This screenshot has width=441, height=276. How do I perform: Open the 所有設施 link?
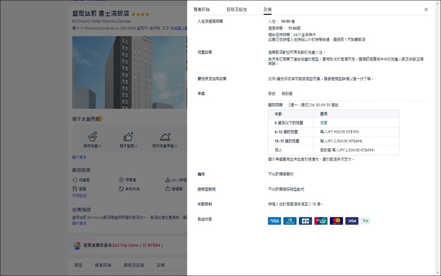point(79,195)
